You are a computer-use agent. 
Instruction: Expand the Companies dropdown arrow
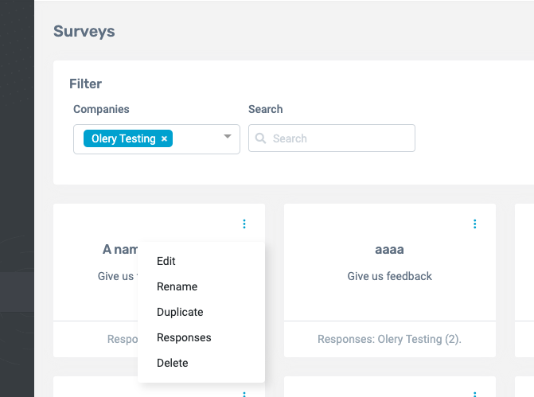tap(228, 137)
